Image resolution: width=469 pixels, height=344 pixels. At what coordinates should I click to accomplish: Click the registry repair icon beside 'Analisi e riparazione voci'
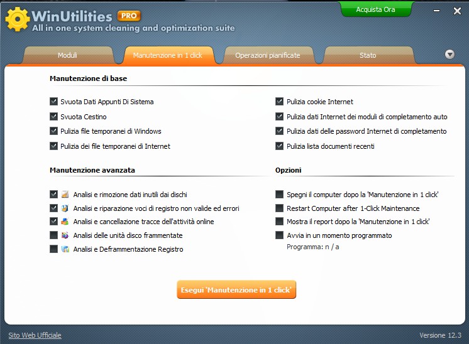65,208
